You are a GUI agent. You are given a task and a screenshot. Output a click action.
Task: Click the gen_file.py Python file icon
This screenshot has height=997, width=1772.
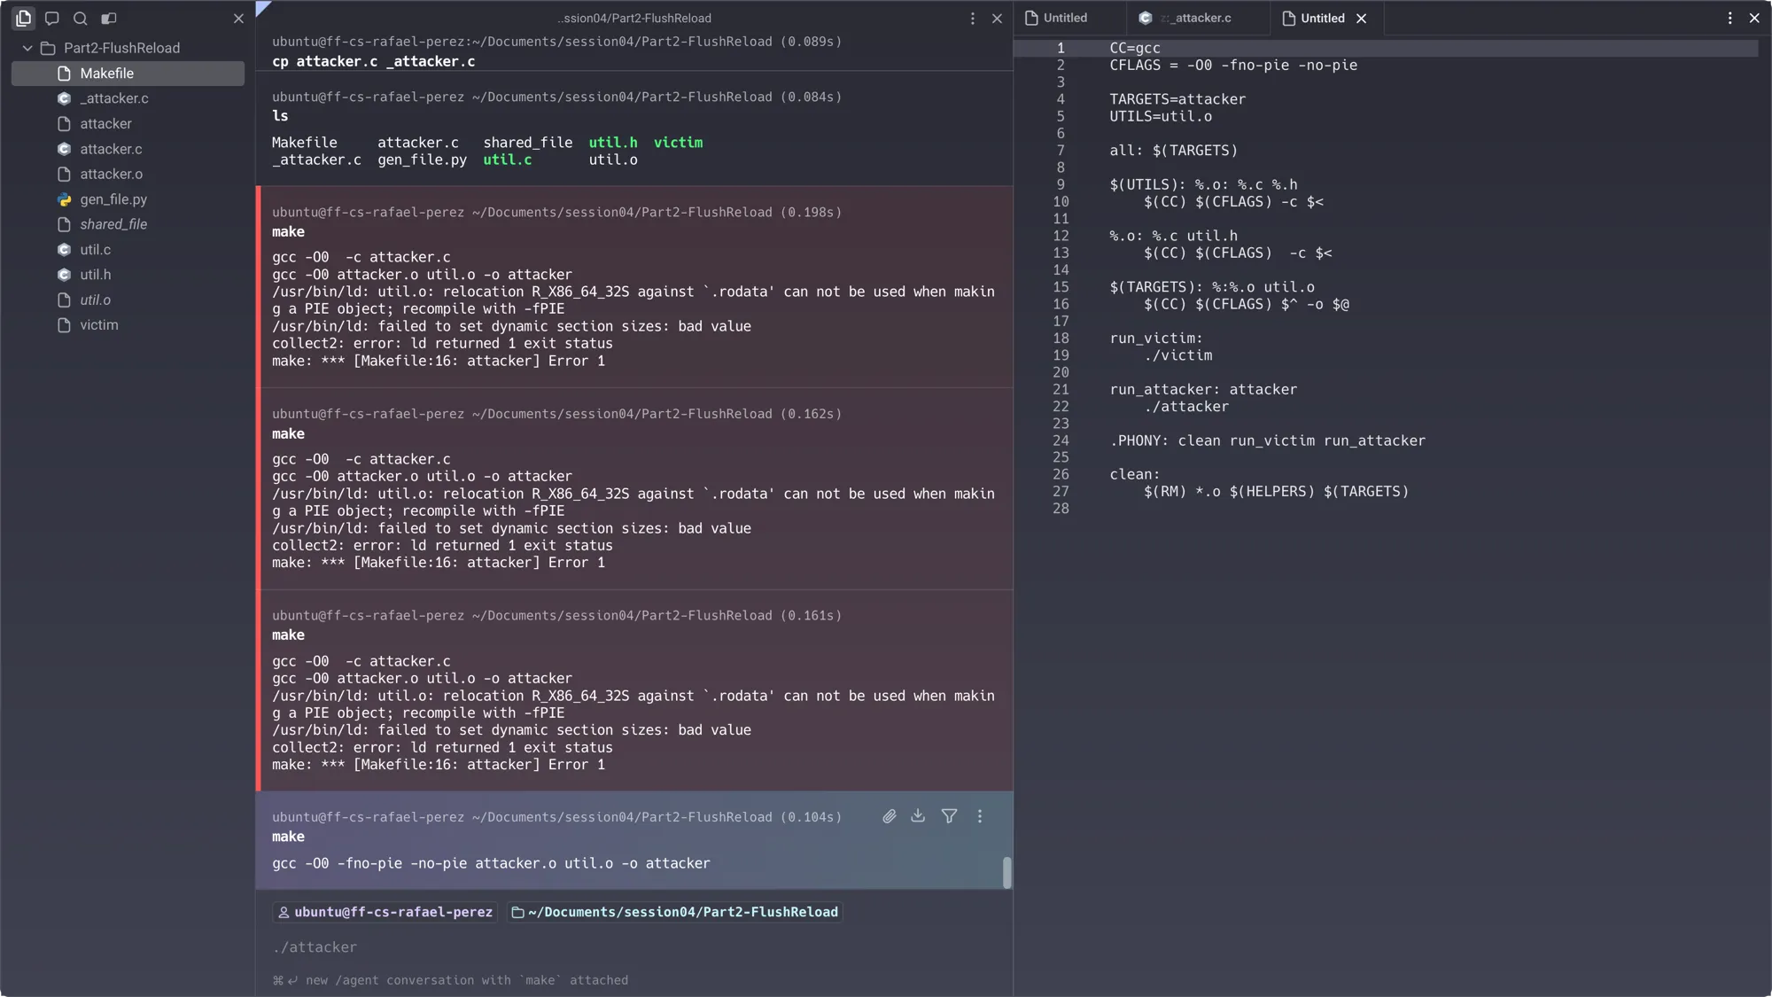pos(64,199)
